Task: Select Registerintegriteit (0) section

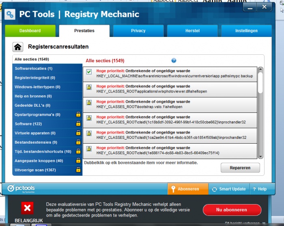Action: [x=47, y=77]
